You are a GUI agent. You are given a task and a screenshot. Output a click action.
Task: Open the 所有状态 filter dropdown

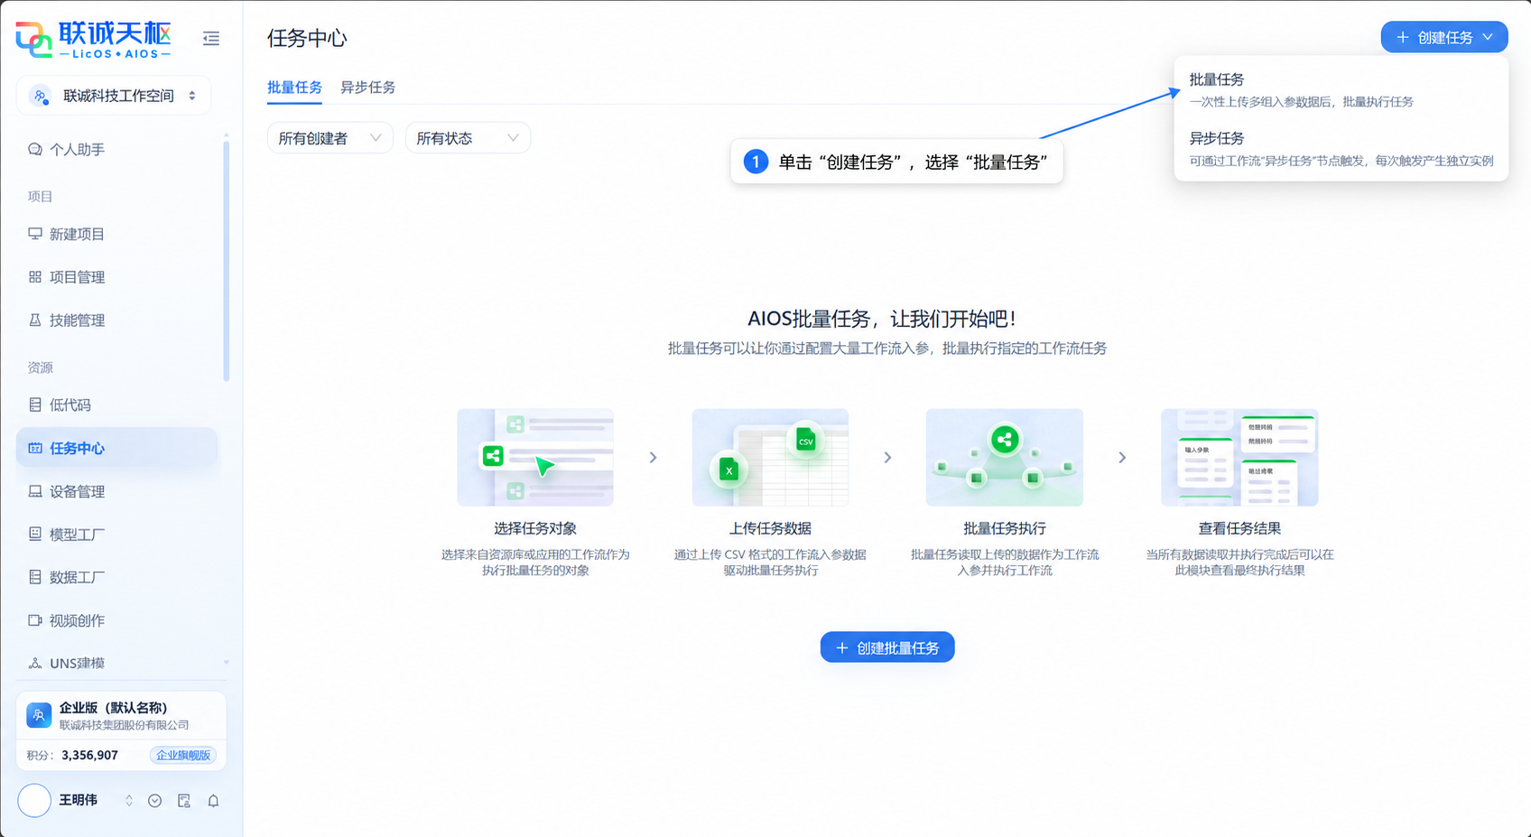coord(468,138)
